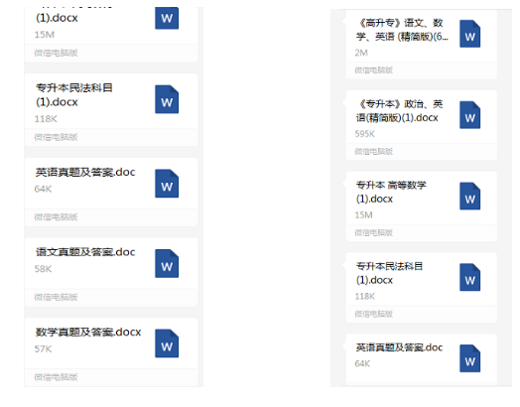Click 微信电脑版 label under 语文真题及答案.doc
This screenshot has width=520, height=407.
click(x=56, y=297)
